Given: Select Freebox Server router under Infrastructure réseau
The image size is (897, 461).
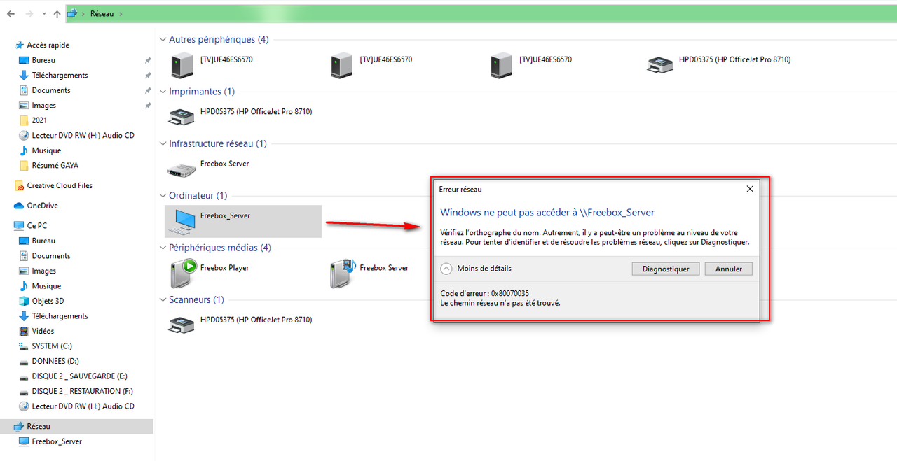Looking at the screenshot, I should [209, 169].
